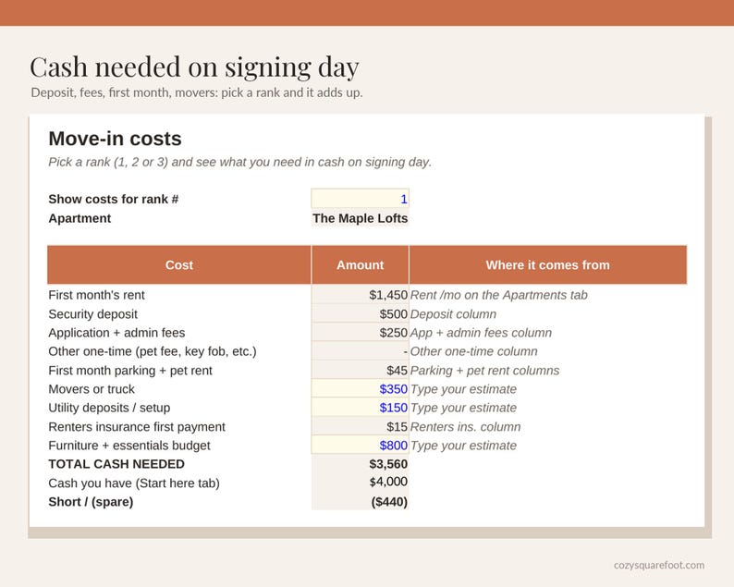Click the Furniture budget $800 cell

point(360,445)
